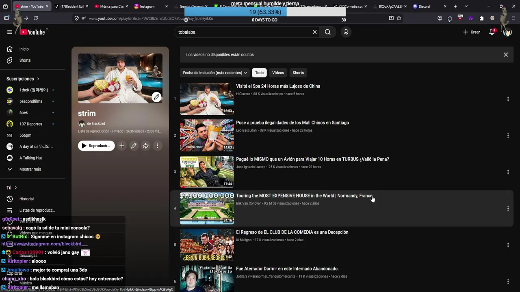The image size is (520, 292).
Task: Open Visité el Spa 24 Horas thumbnail
Action: [207, 99]
